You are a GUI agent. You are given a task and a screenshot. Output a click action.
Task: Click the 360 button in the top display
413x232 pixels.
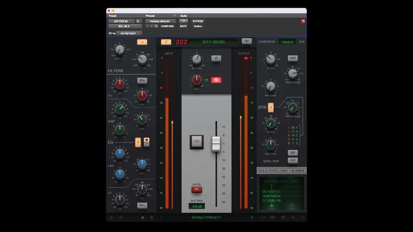click(247, 41)
